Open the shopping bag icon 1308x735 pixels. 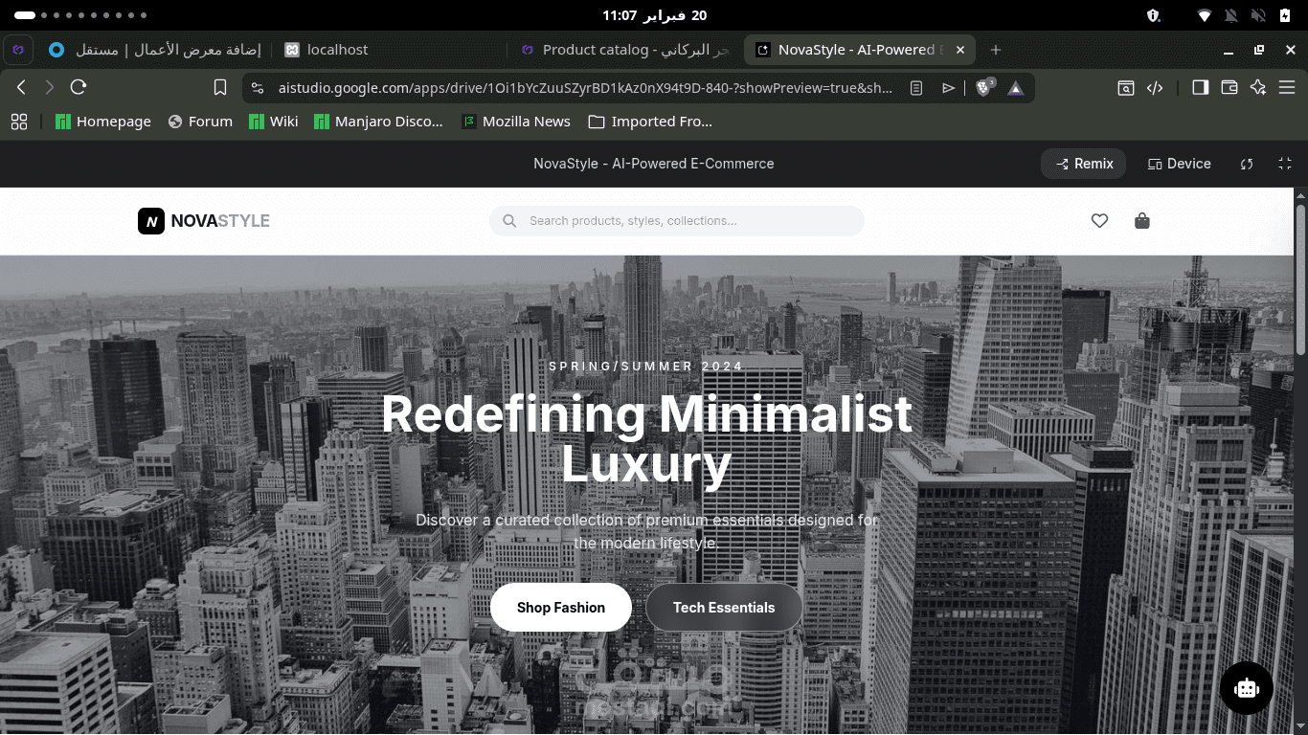(x=1141, y=221)
